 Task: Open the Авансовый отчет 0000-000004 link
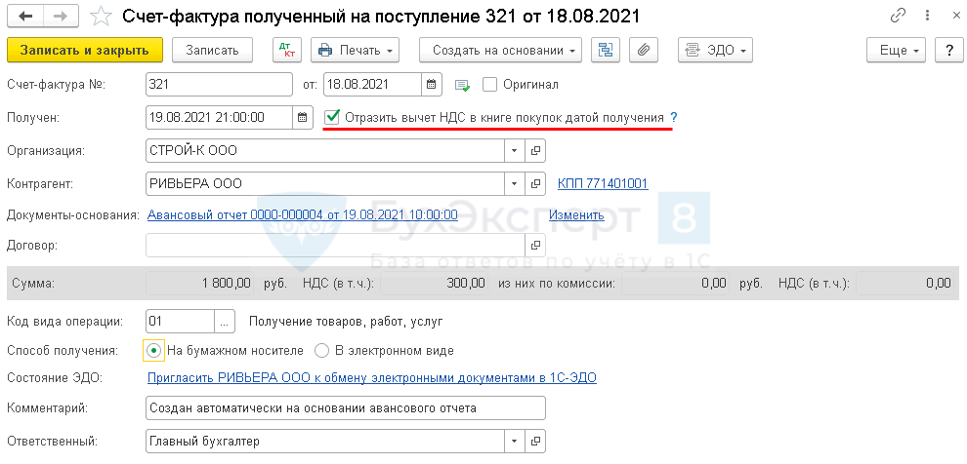click(302, 214)
